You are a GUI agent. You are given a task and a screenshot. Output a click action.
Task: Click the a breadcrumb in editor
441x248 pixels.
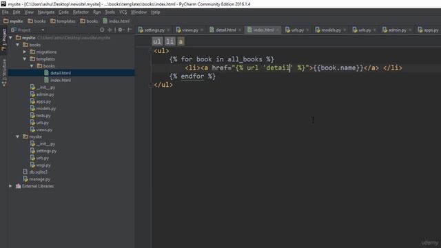point(181,41)
